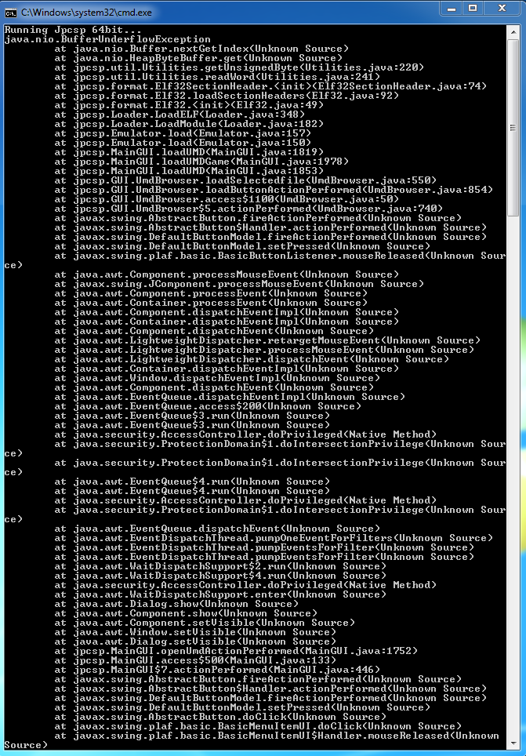Click the UmdBrowser.loadButtonActionPerformed line

pos(274,190)
